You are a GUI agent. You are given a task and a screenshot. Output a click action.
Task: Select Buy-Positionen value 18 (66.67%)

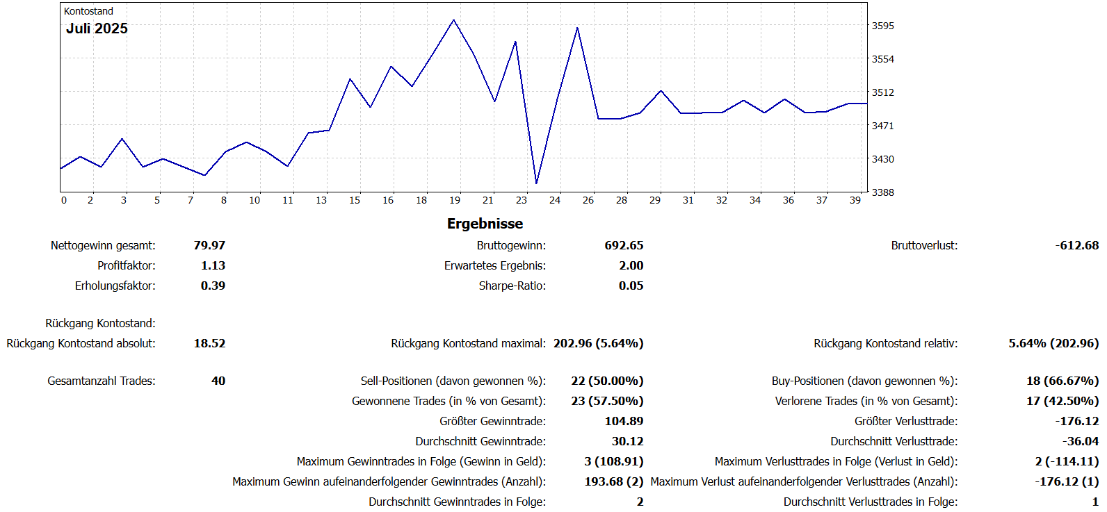(x=1062, y=381)
